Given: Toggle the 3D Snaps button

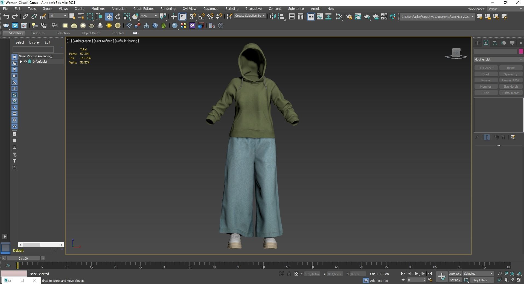Looking at the screenshot, I should (x=193, y=17).
